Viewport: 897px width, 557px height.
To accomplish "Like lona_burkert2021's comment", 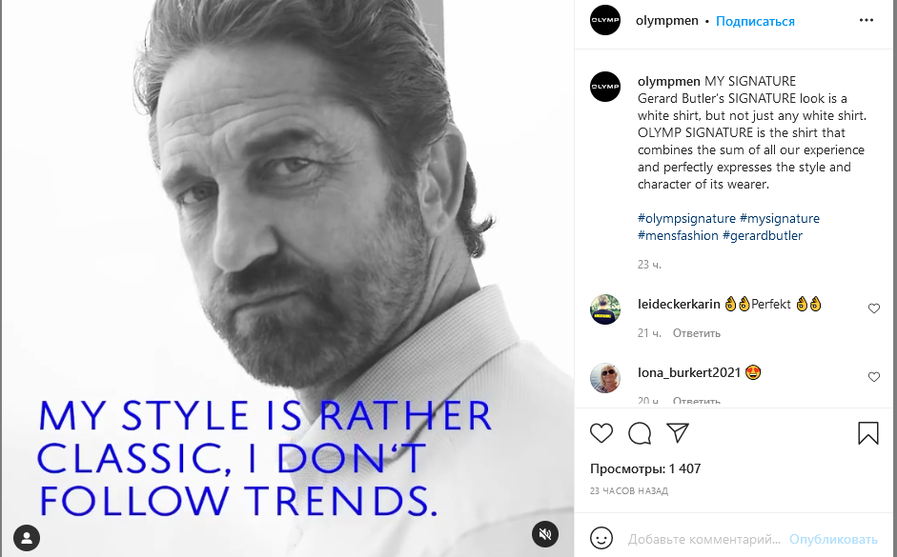I will (874, 377).
